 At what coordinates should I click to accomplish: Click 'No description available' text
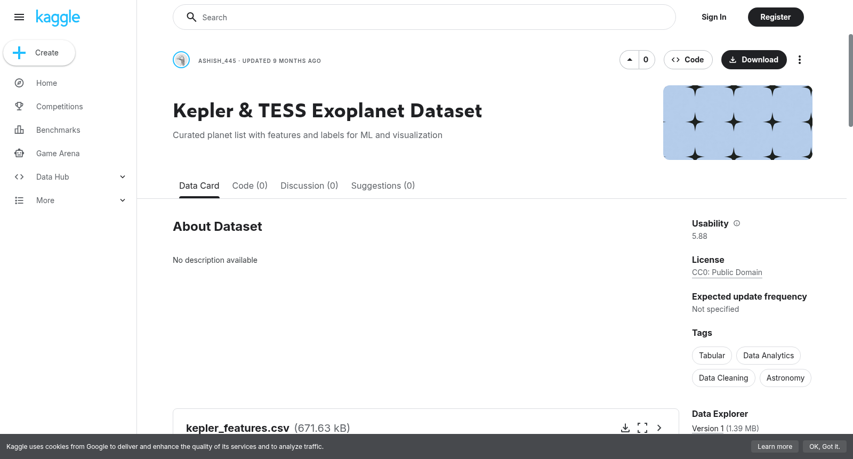pos(215,260)
